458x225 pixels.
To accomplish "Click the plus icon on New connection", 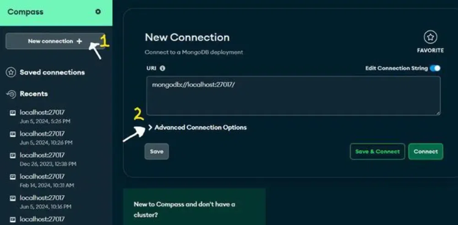I will (79, 41).
